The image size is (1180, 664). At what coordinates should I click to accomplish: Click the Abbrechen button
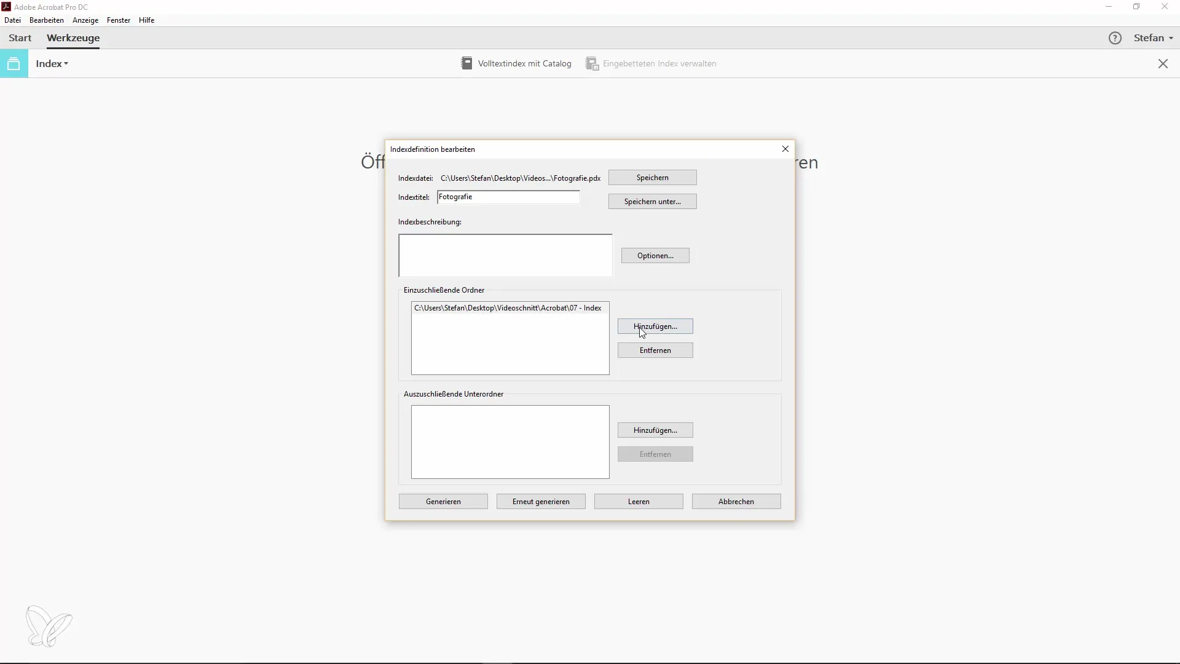click(x=736, y=501)
